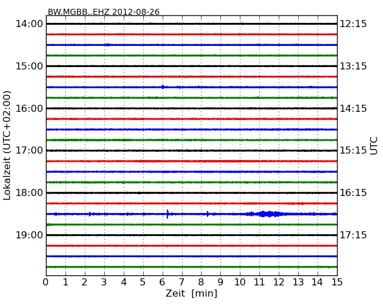Click the large seismic wave packet near minute 11.5
Image resolution: width=383 pixels, height=306 pixels.
pos(269,214)
